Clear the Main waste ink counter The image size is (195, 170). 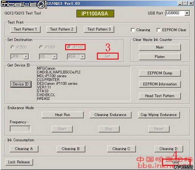tap(160, 47)
